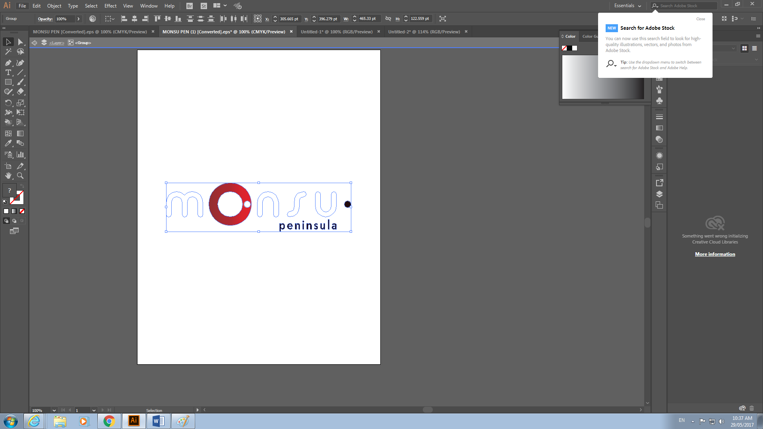Select the Mesh tool
Image resolution: width=763 pixels, height=429 pixels.
click(x=8, y=133)
